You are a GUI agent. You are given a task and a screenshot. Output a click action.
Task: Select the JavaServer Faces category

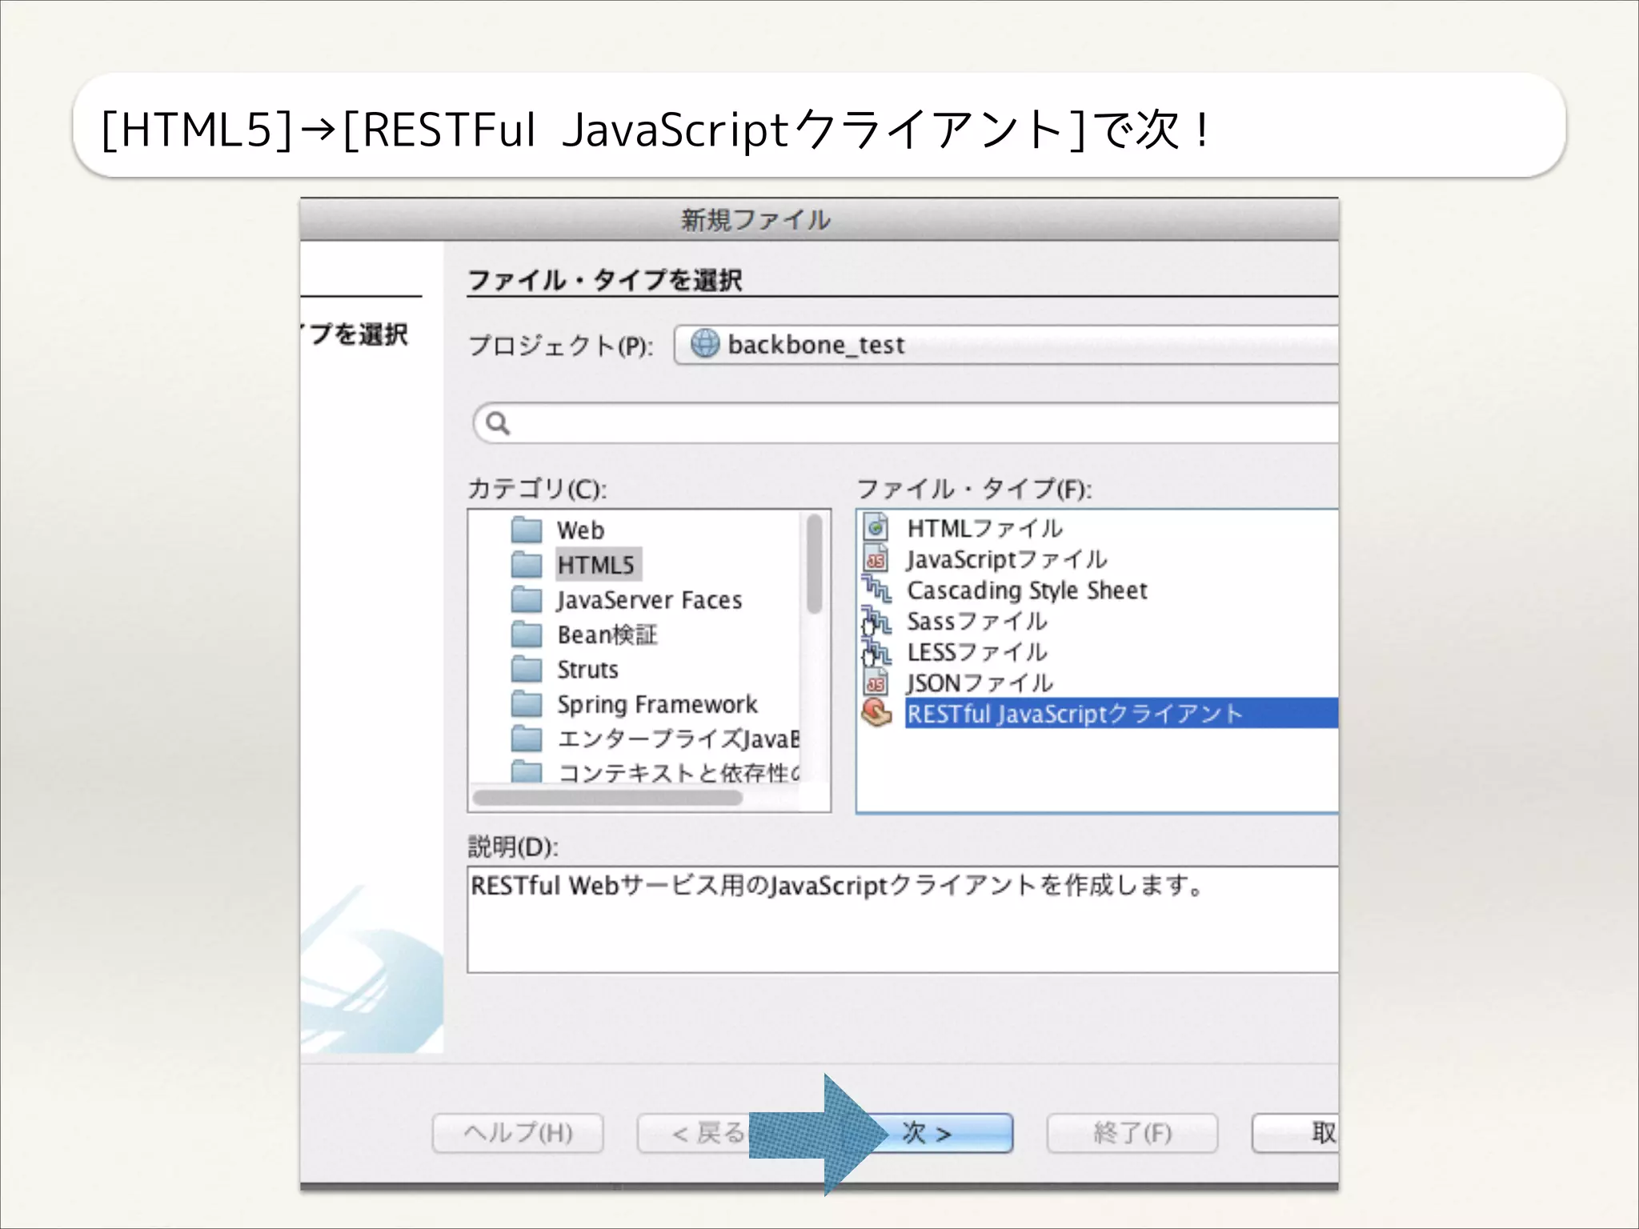[650, 600]
